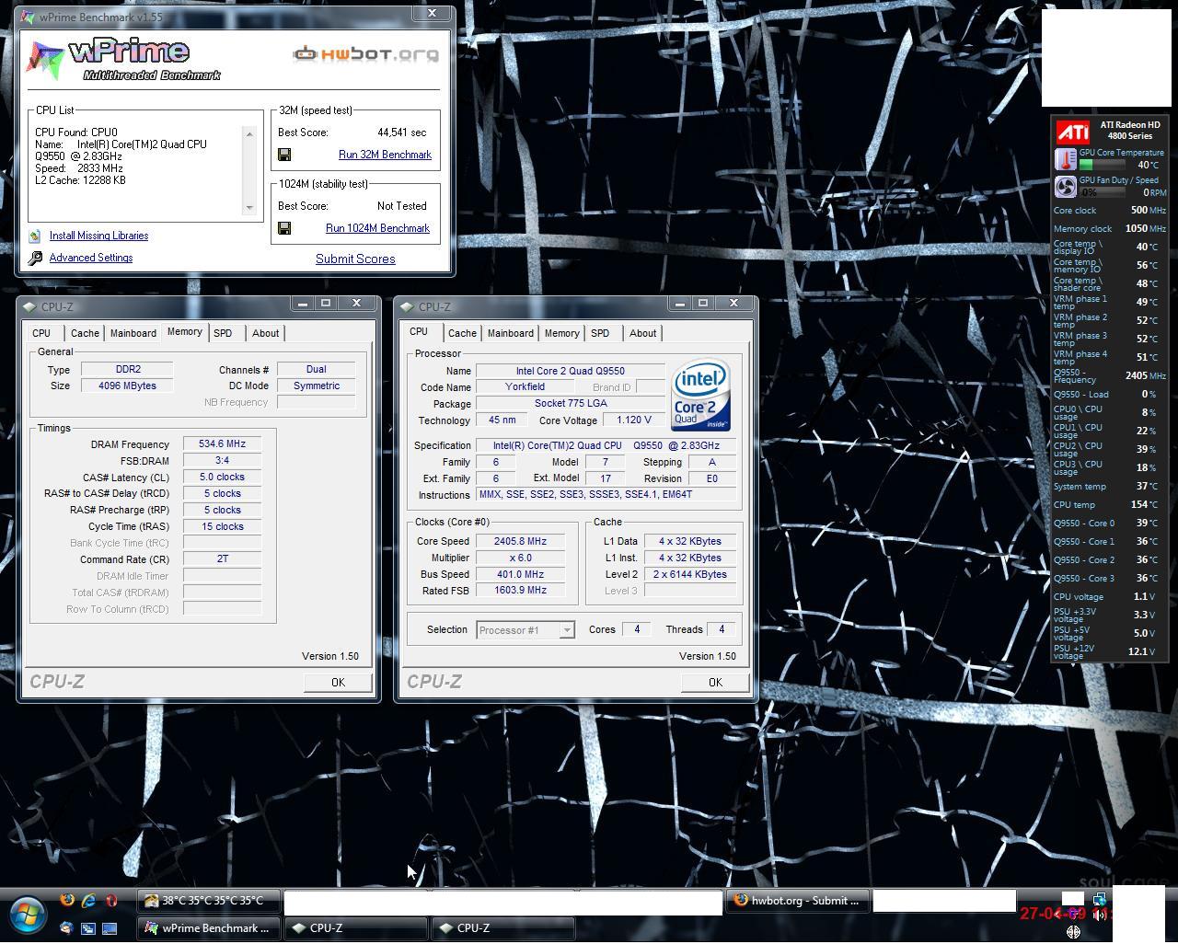
Task: Click the FSB:DRAM value 3:4
Action: tap(222, 461)
